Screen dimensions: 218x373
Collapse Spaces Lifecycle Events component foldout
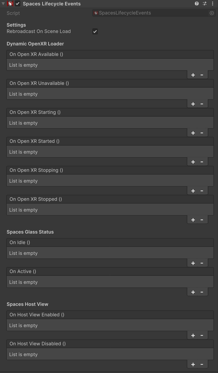3,4
